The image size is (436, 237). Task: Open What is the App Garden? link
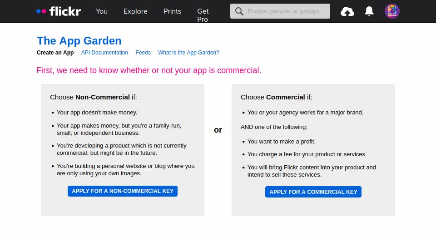pos(188,53)
